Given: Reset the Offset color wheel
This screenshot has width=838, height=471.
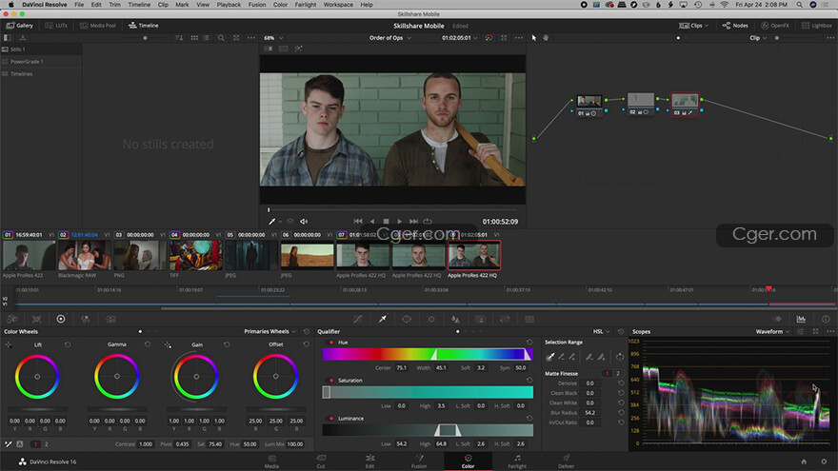Looking at the screenshot, I should [x=307, y=344].
